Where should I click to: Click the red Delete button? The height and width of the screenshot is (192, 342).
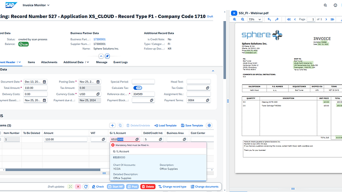148,187
